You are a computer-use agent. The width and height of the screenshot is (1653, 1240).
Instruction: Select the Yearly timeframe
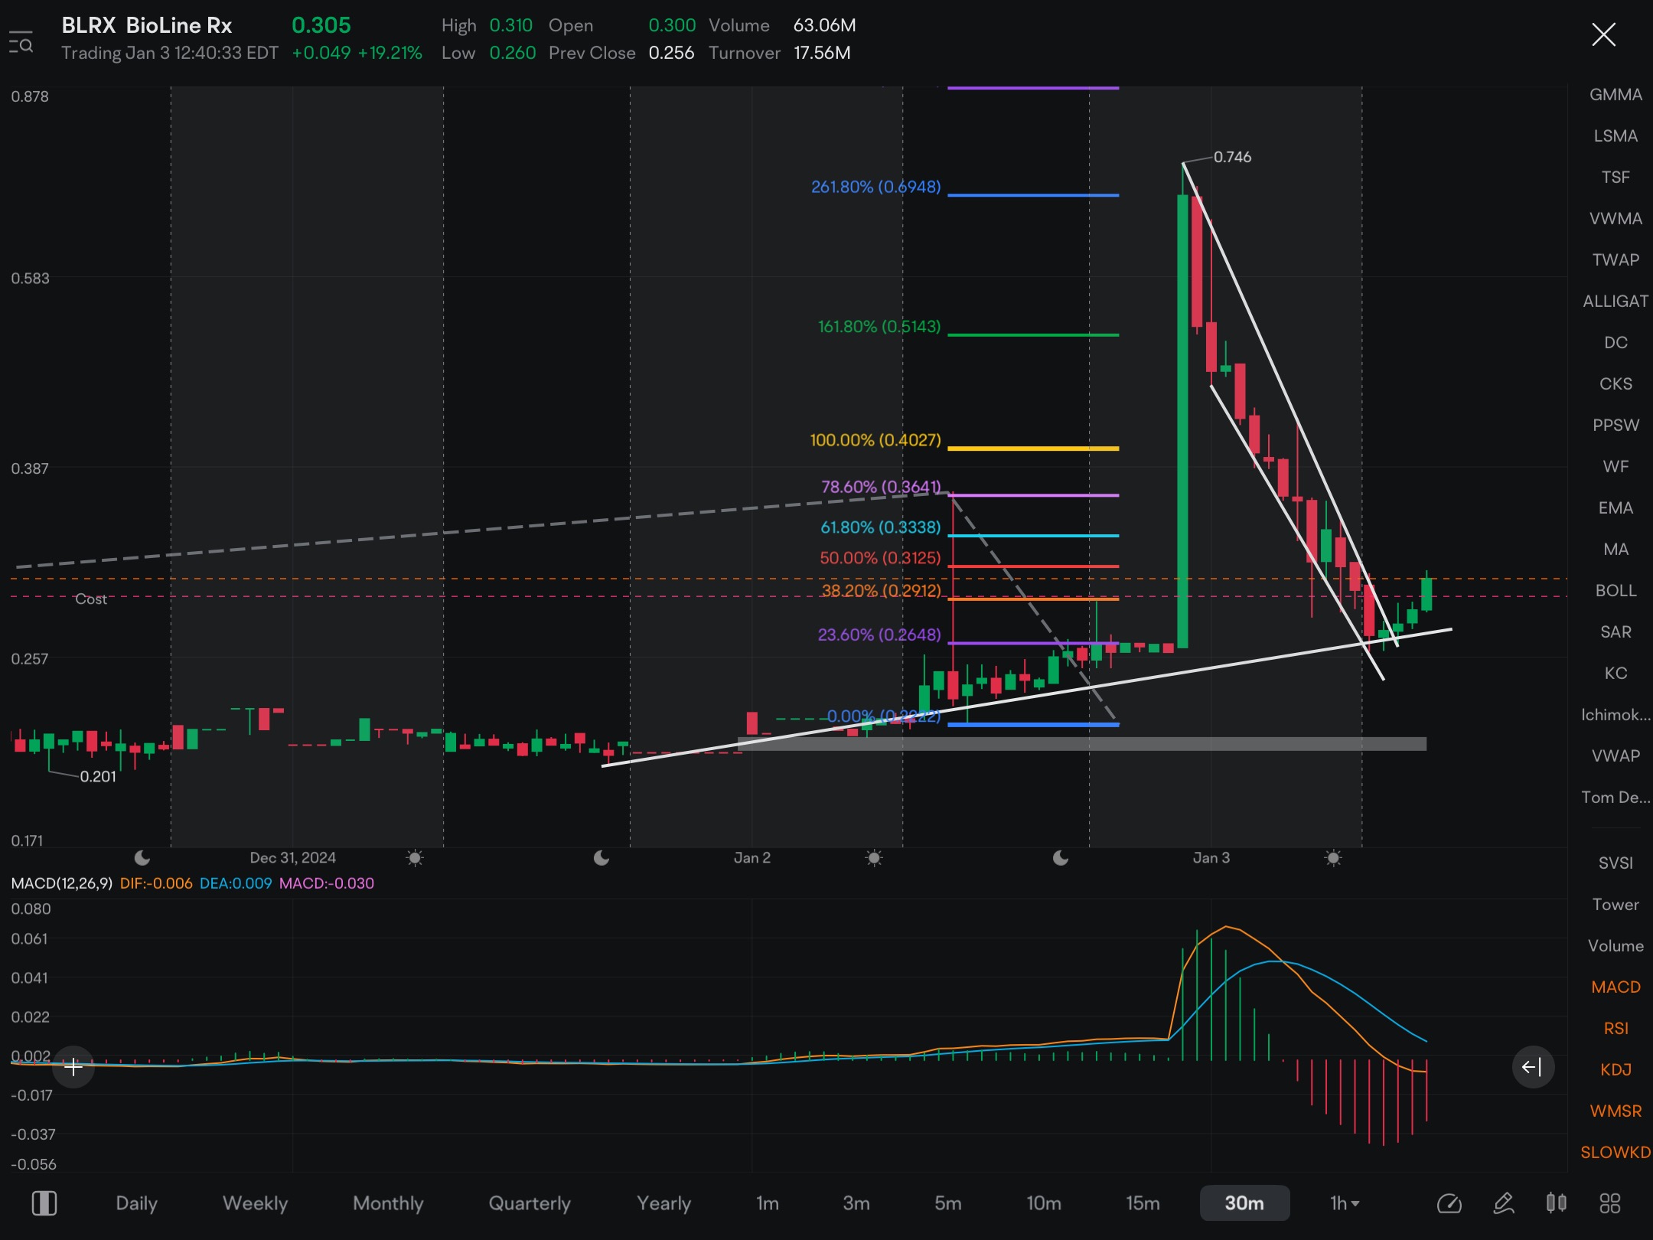tap(663, 1203)
